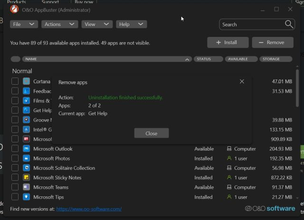The width and height of the screenshot is (304, 220).
Task: Click the Feedback Hub app icon
Action: coord(27,91)
